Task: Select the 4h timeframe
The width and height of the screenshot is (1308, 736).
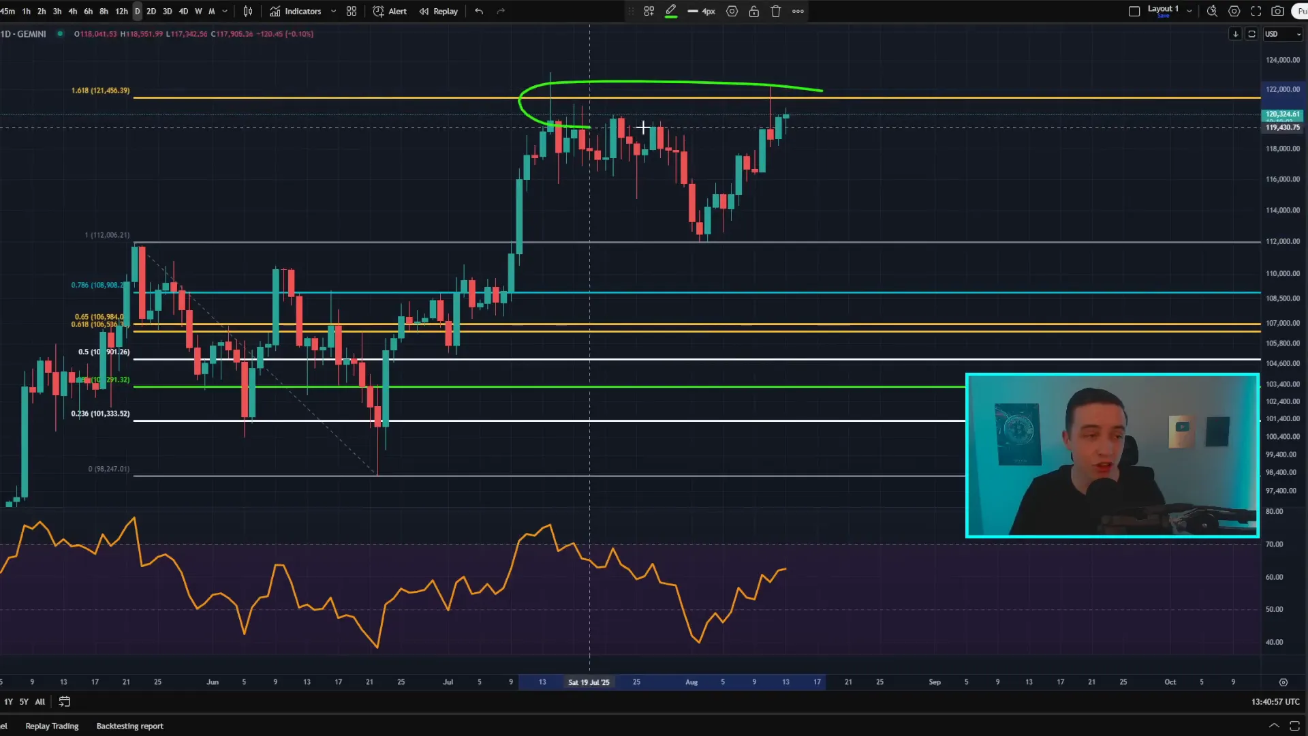Action: click(x=73, y=11)
